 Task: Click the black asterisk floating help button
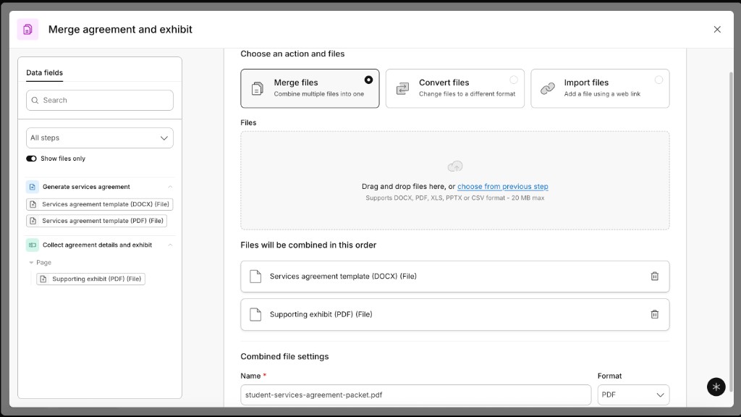coord(716,387)
